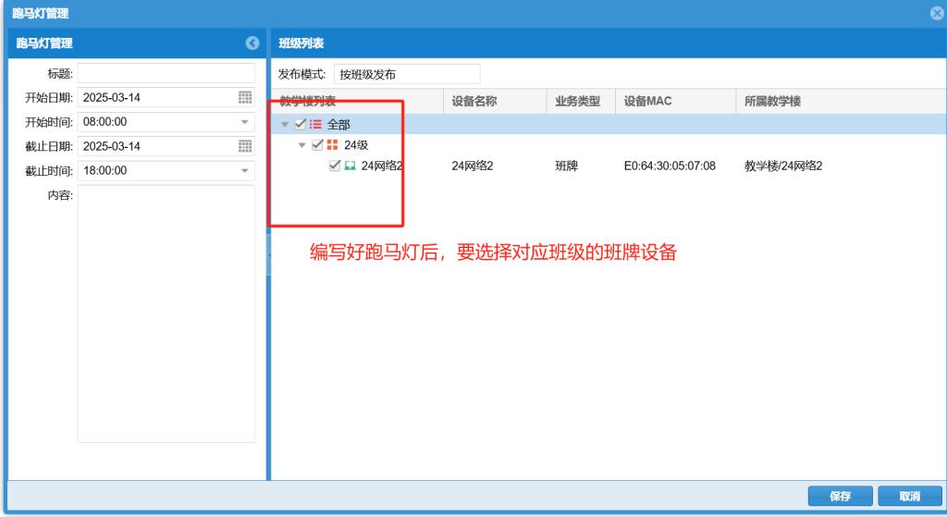This screenshot has width=947, height=517.
Task: Click the splitter collapse handle between panels
Action: tap(269, 255)
